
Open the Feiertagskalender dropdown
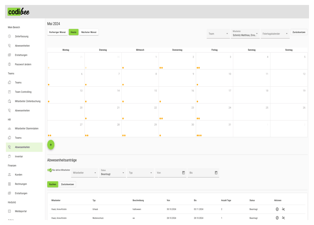pos(275,34)
